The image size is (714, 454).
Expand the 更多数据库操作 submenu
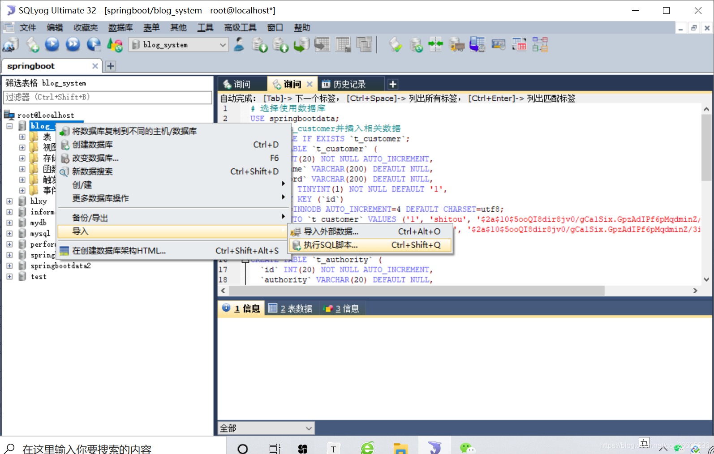click(x=172, y=198)
